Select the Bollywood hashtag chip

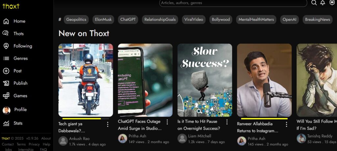221,19
